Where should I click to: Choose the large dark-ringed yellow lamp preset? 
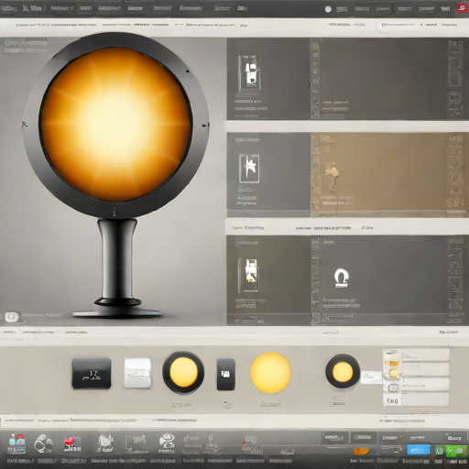(x=183, y=373)
